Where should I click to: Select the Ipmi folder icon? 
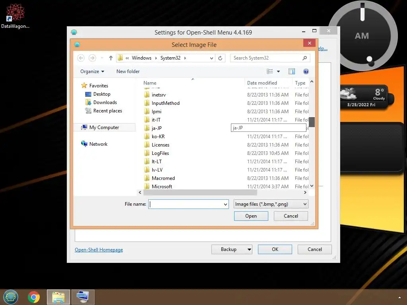147,111
